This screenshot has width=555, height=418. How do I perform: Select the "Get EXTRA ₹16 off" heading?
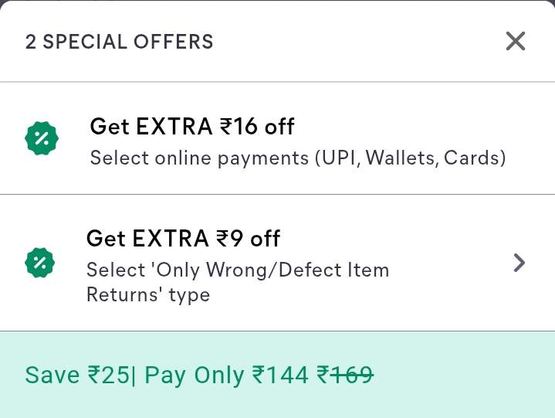[192, 126]
